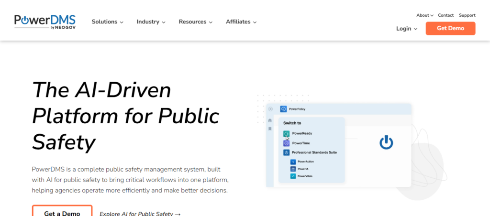
Task: Open the Login dropdown
Action: [407, 29]
